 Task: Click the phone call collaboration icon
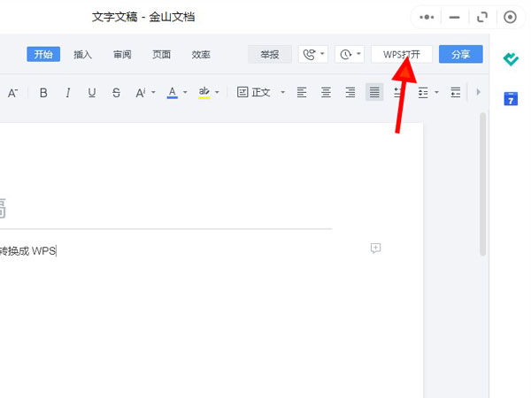pos(309,55)
